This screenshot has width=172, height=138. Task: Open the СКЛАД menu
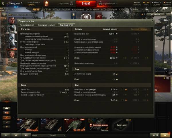tap(56, 9)
